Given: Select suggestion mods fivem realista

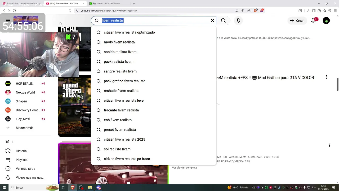Looking at the screenshot, I should [154, 42].
